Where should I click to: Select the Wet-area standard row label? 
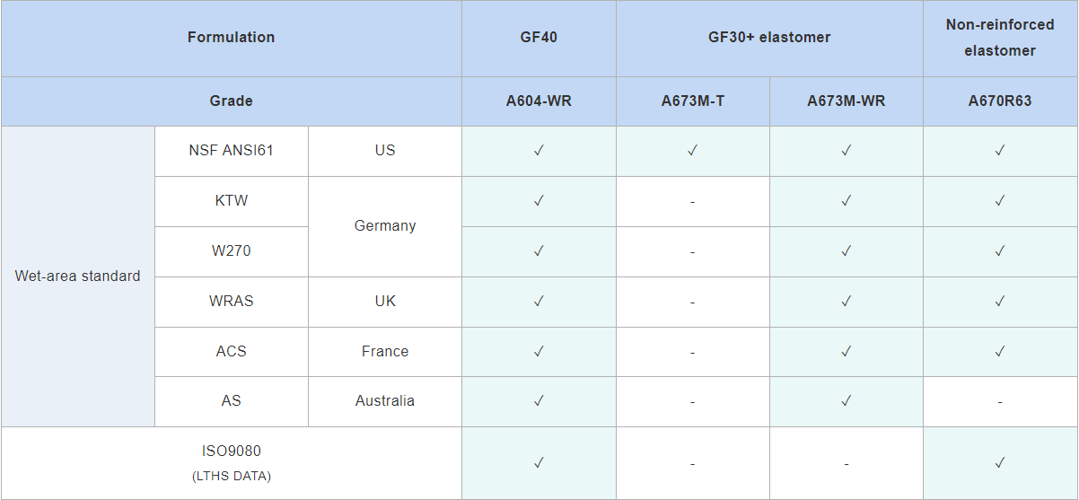(x=78, y=276)
